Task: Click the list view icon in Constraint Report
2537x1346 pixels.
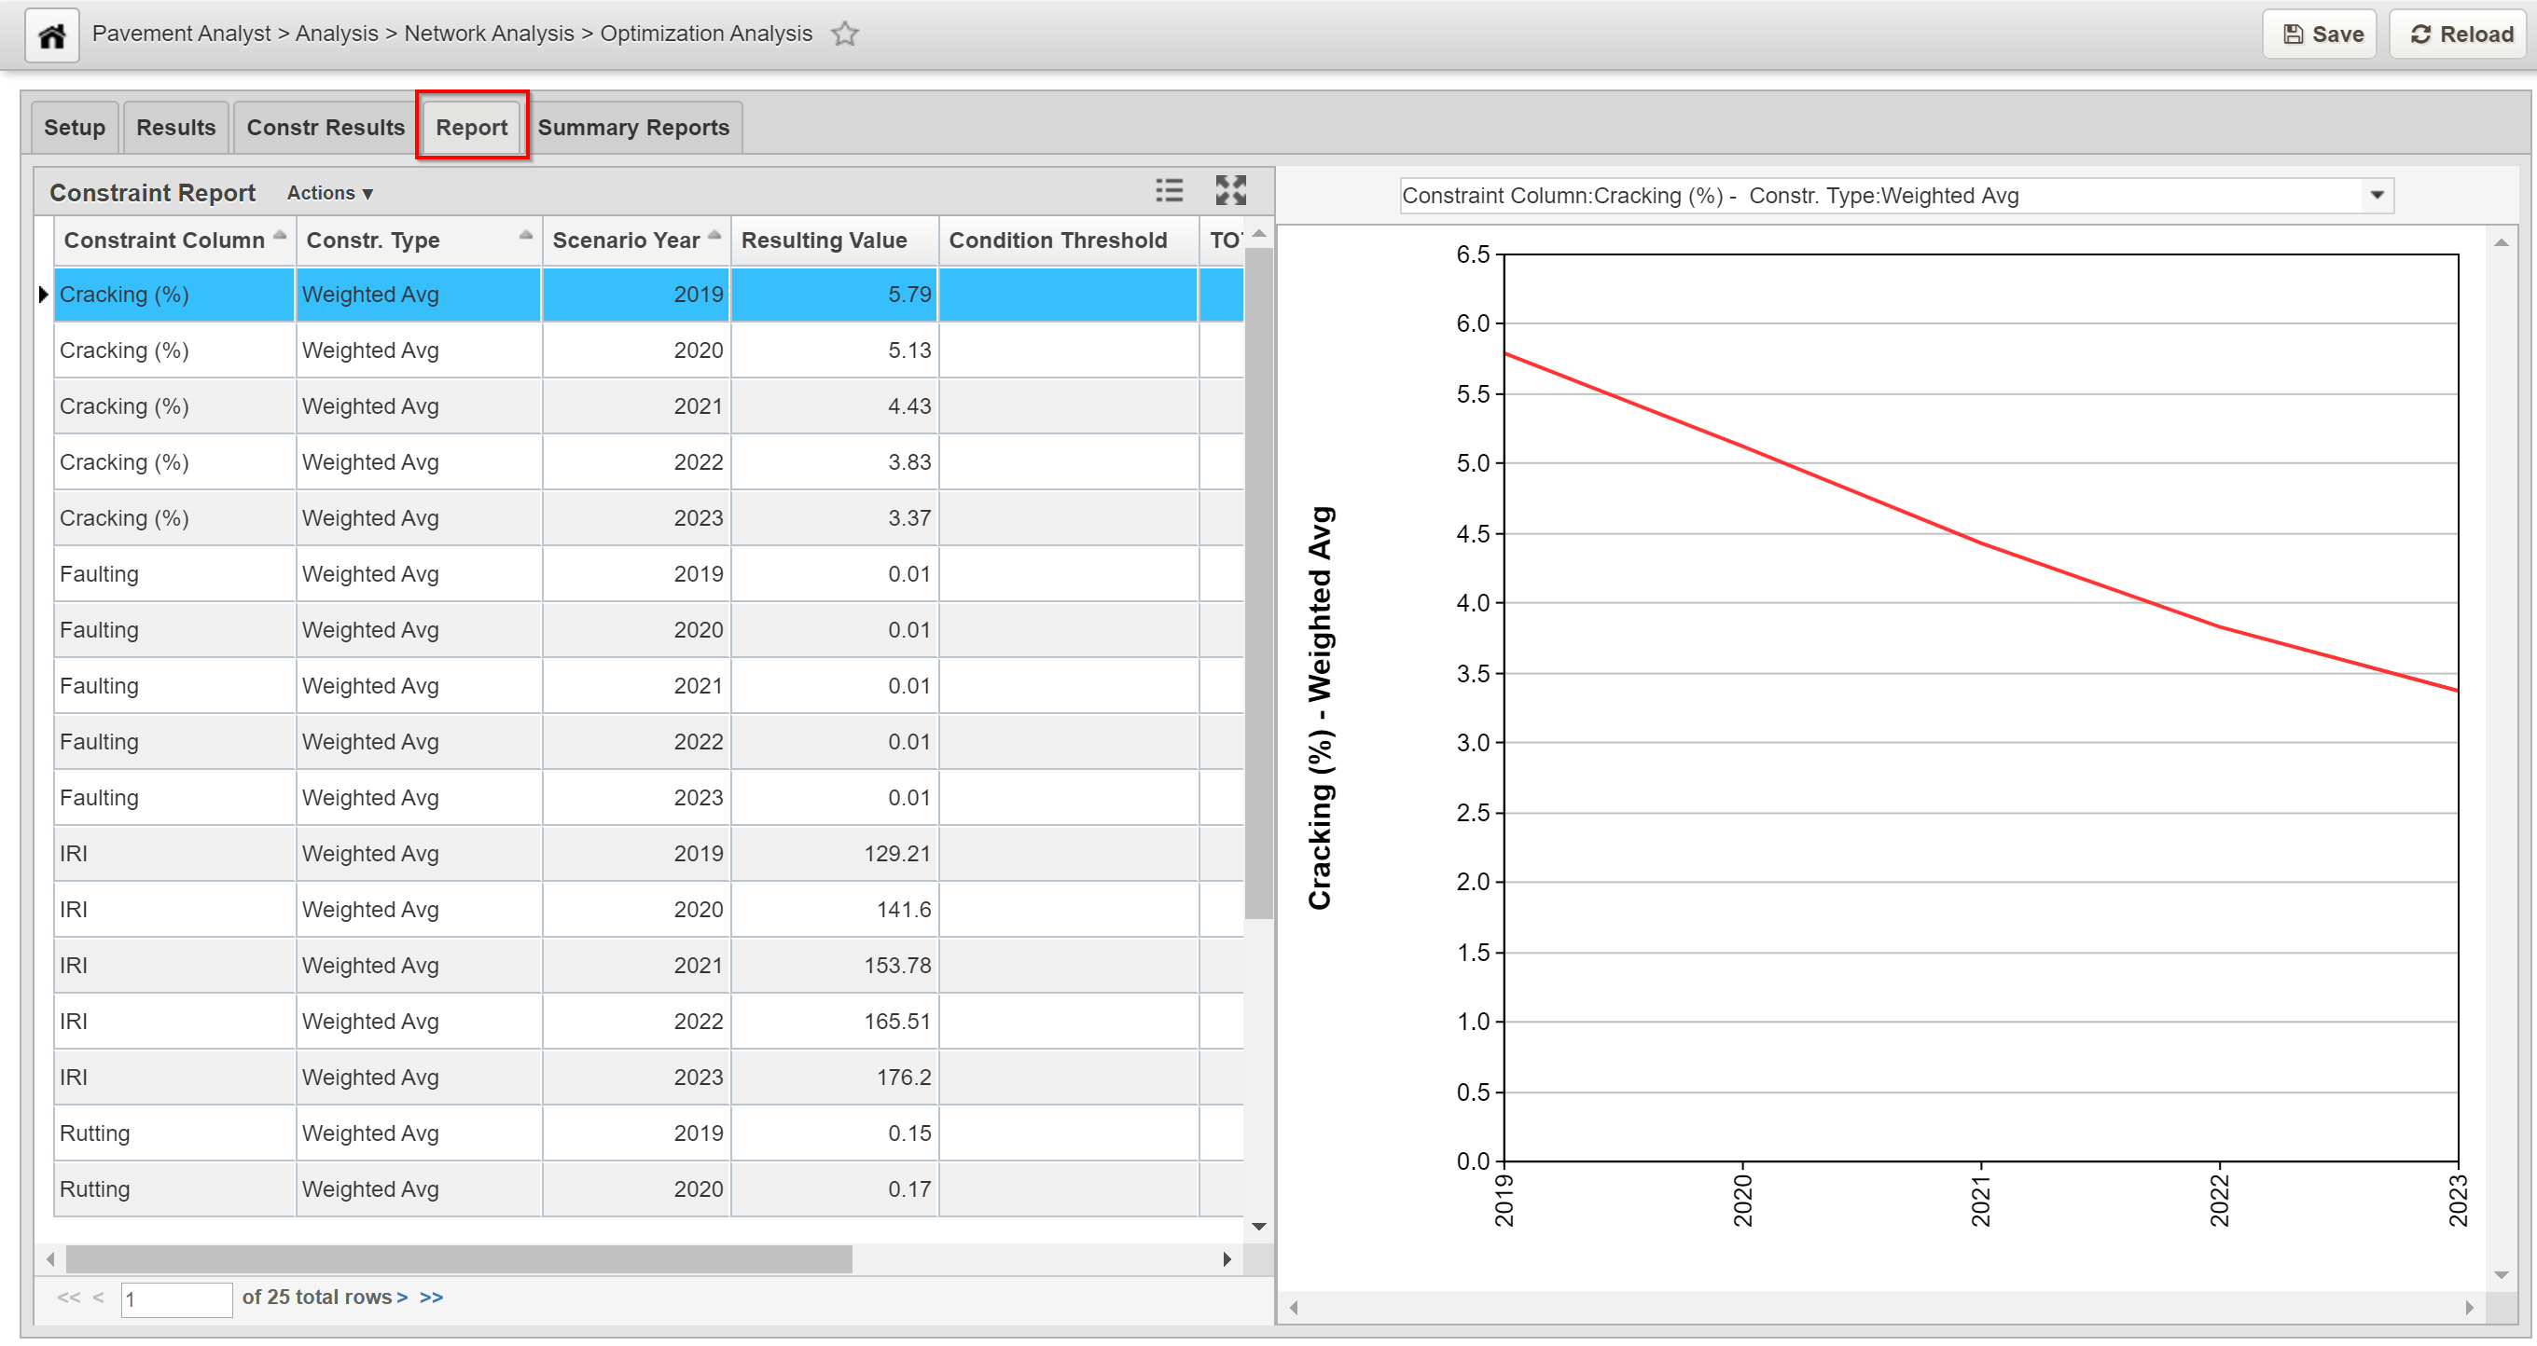Action: pyautogui.click(x=1169, y=191)
